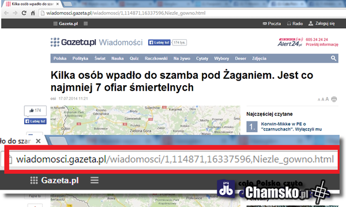
Task: Click the browser address bar URL
Action: 126,13
